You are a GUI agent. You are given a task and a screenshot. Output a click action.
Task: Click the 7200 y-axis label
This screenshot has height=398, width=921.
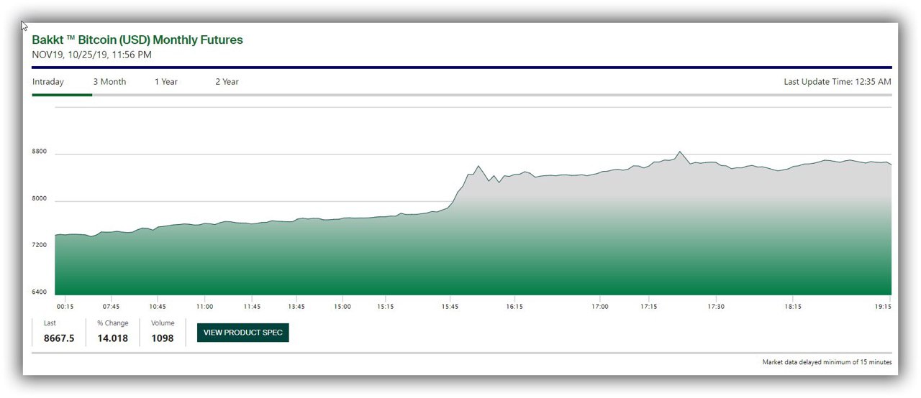point(40,245)
